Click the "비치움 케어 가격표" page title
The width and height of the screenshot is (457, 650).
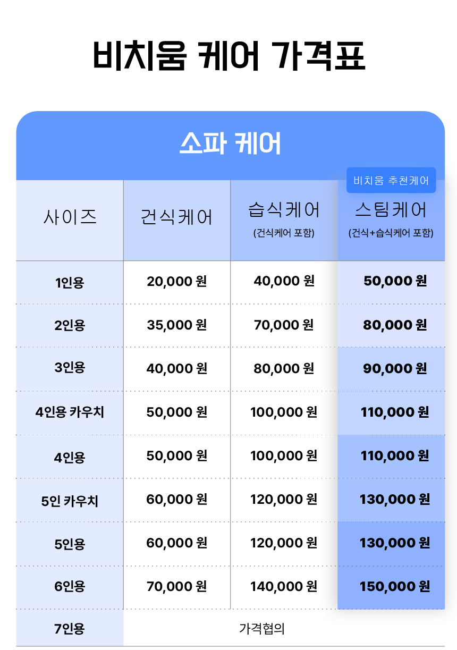click(229, 56)
